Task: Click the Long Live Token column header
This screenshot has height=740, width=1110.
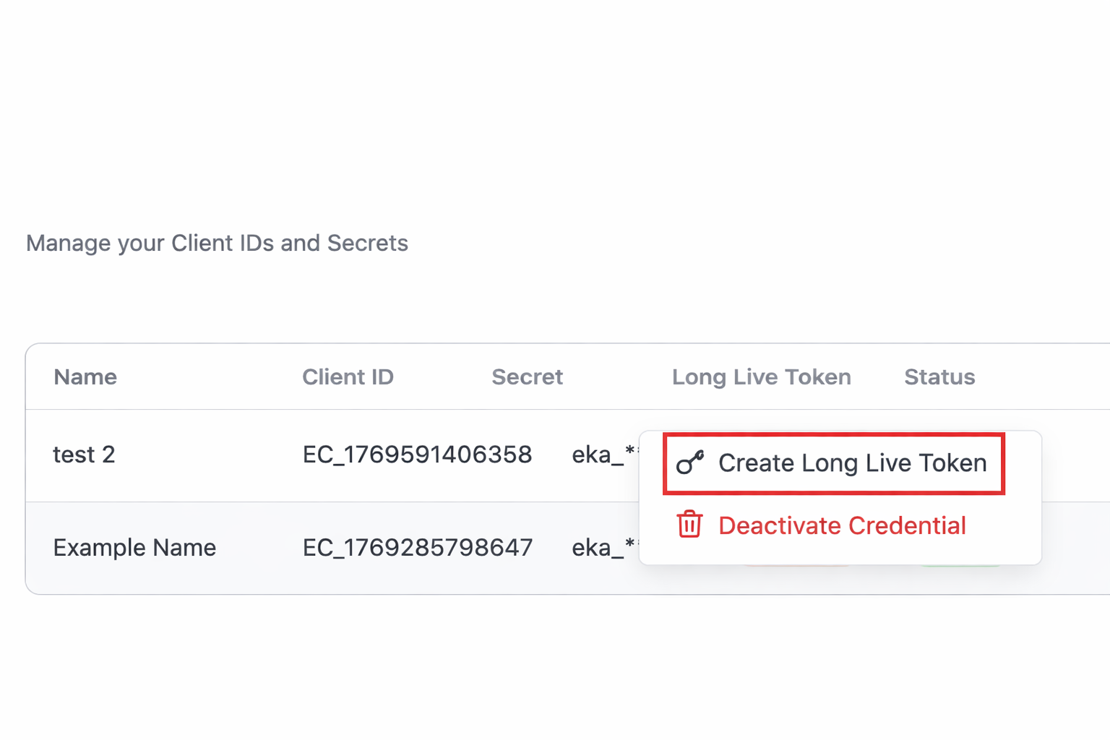Action: tap(761, 377)
